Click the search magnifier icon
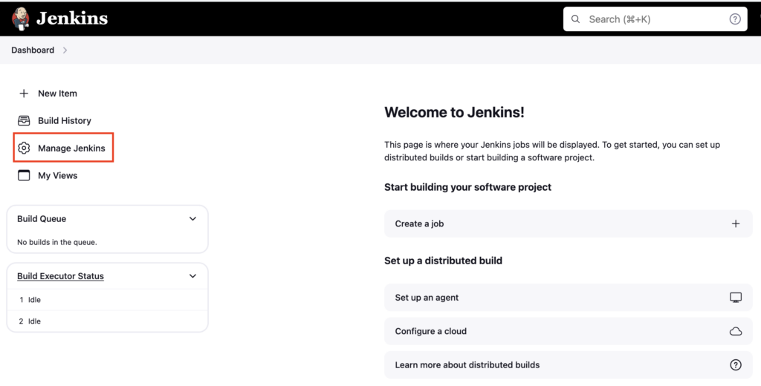The height and width of the screenshot is (386, 761). pos(576,19)
